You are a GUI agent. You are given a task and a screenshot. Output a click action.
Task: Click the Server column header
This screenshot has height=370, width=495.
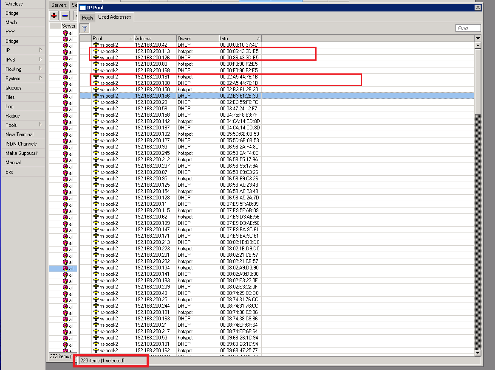click(x=68, y=26)
